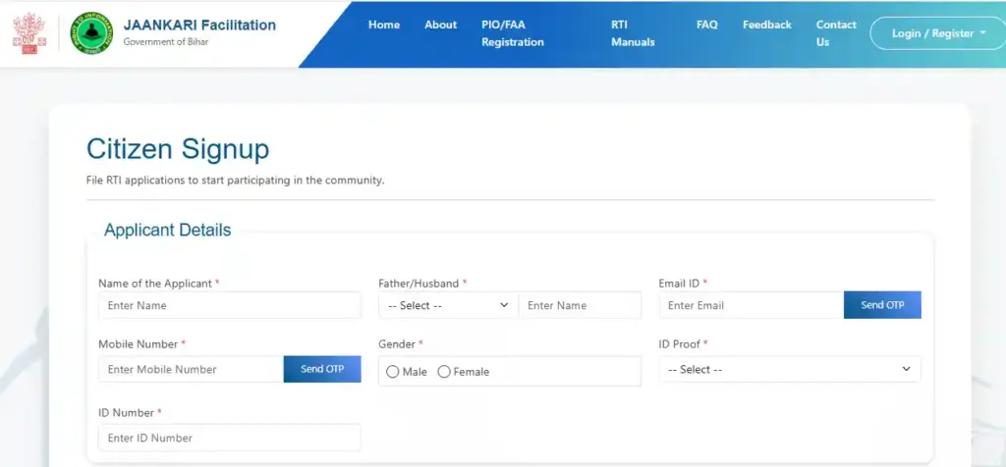Click the Enter Mobile Number field
This screenshot has width=1006, height=467.
pos(191,370)
